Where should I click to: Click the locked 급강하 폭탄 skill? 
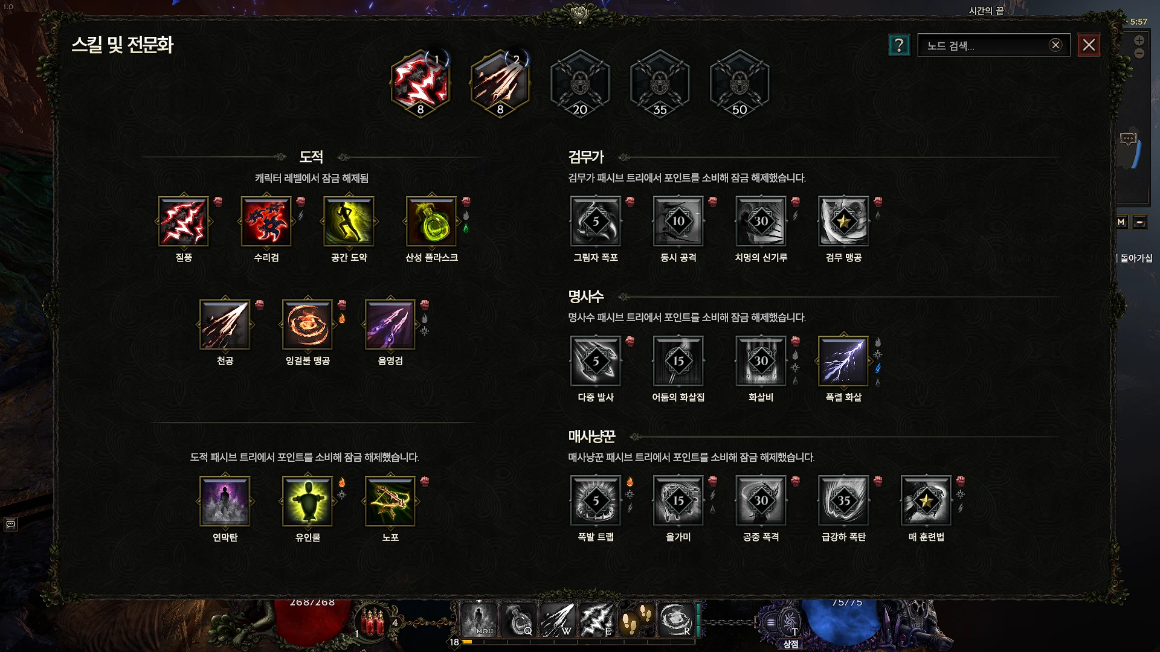(843, 501)
